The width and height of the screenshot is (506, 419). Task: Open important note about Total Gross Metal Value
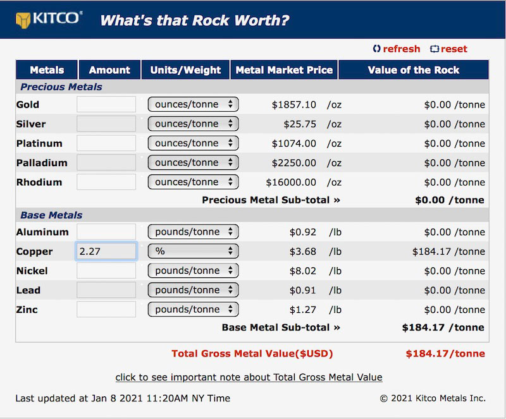(249, 377)
